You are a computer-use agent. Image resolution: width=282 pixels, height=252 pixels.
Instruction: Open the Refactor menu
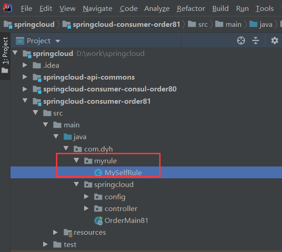pos(191,9)
